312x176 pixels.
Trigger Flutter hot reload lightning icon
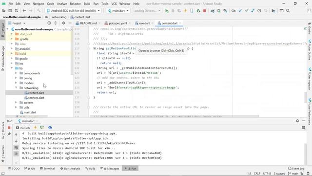pos(185,11)
